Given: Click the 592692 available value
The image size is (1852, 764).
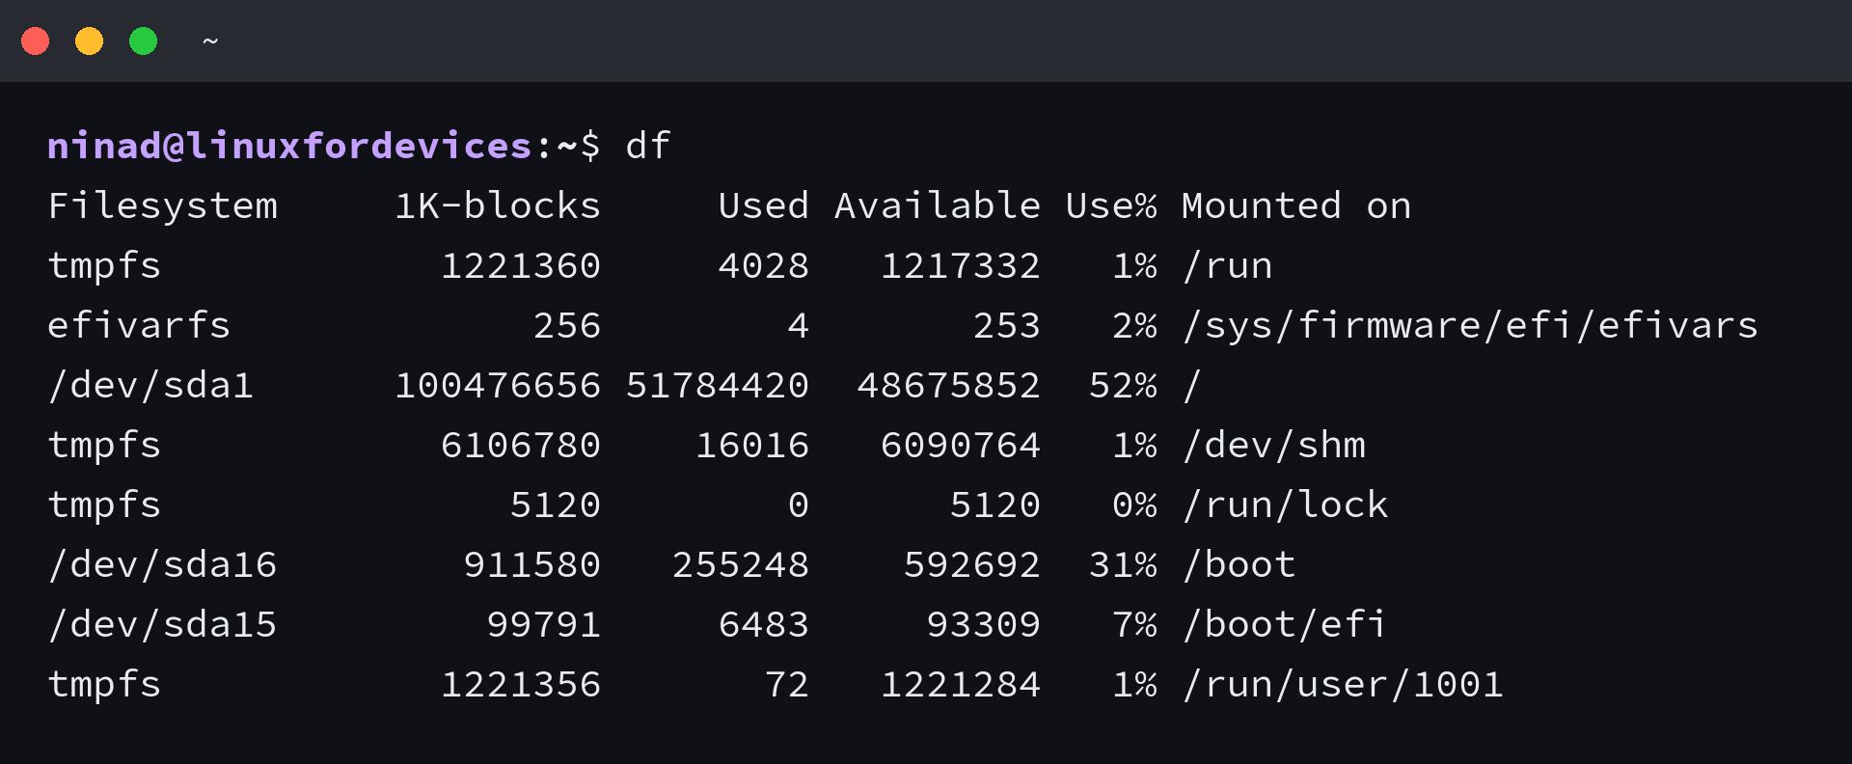Looking at the screenshot, I should (x=972, y=564).
